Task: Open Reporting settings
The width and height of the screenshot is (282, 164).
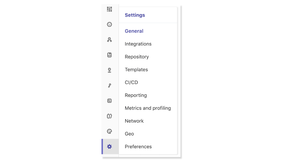Action: [x=136, y=95]
